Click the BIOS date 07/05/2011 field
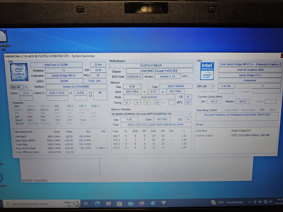The height and width of the screenshot is (212, 283). tap(134, 77)
